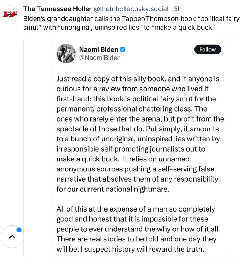The width and height of the screenshot is (250, 261).
Task: Click the @NaomiBiden handle text
Action: (100, 58)
